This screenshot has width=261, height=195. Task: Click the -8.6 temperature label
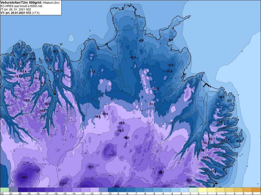141,41
